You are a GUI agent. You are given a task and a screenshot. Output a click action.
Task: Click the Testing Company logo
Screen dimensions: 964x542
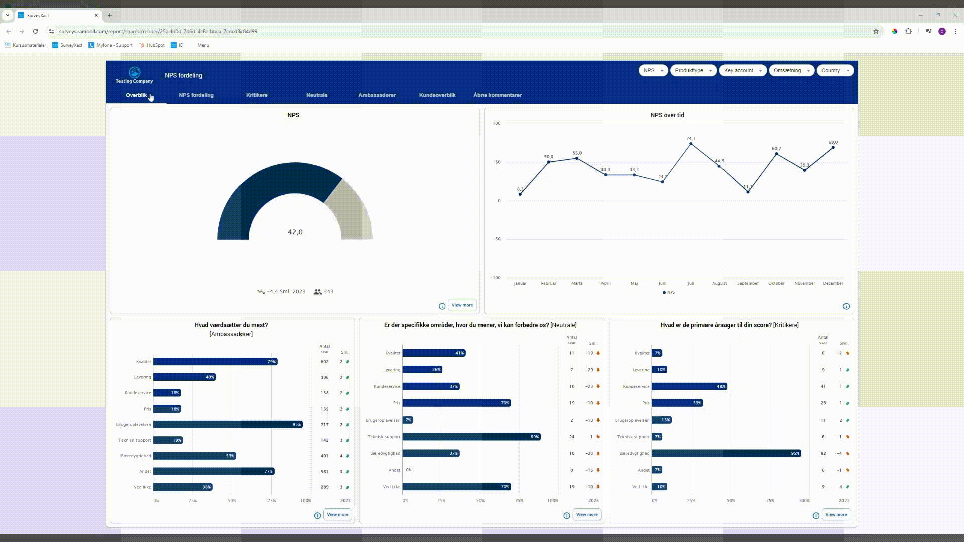(x=134, y=75)
